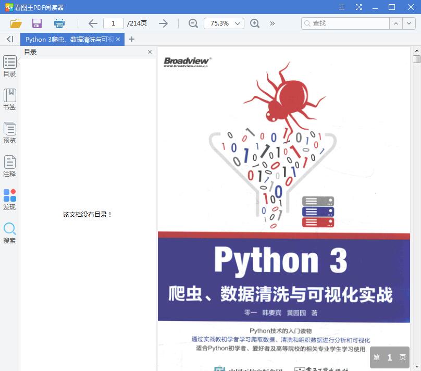The image size is (421, 371).
Task: Switch to the Python 3爬虫 document tab
Action: [x=69, y=40]
